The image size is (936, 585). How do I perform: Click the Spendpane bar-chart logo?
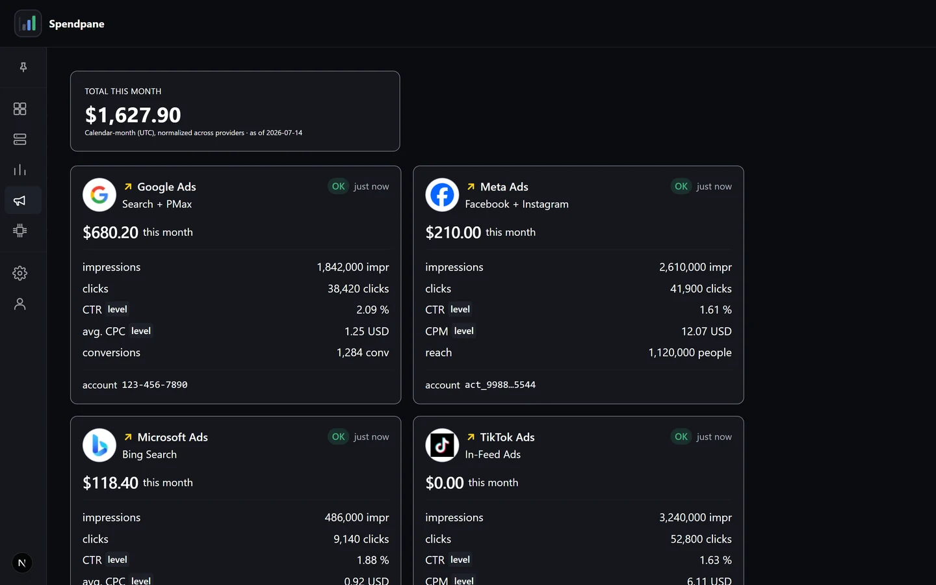coord(28,23)
